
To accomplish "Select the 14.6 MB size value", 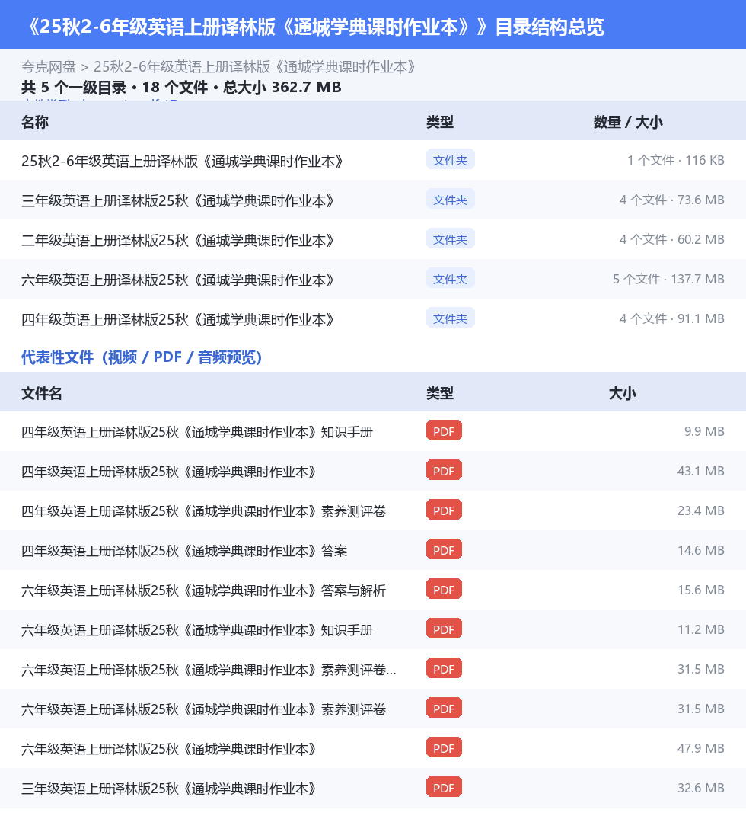I will tap(701, 550).
